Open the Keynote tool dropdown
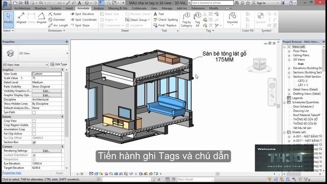327x184 pixels. (x=232, y=25)
